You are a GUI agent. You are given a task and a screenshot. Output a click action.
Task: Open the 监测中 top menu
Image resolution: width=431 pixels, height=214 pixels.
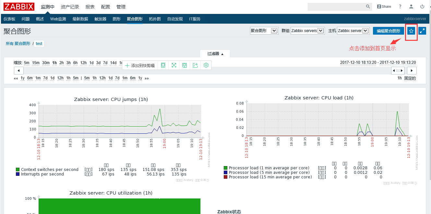tap(48, 7)
